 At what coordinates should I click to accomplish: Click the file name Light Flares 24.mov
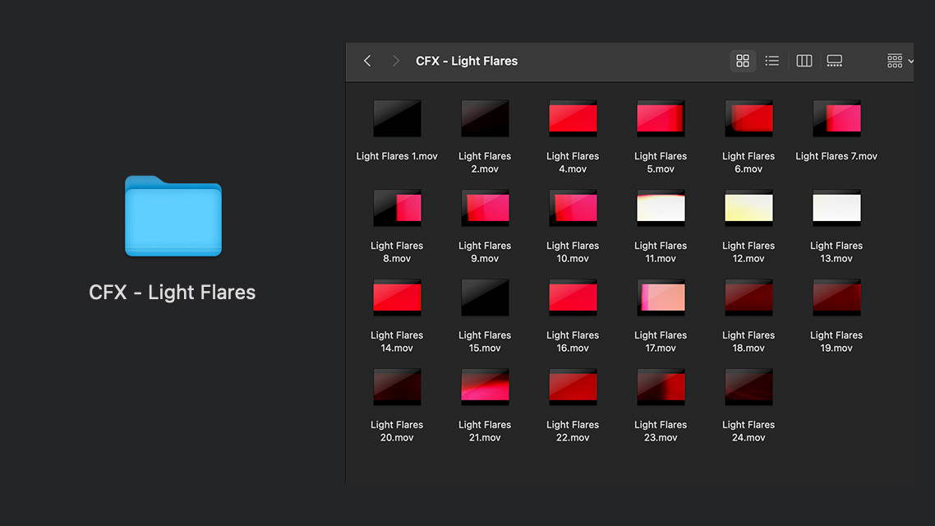tap(748, 431)
